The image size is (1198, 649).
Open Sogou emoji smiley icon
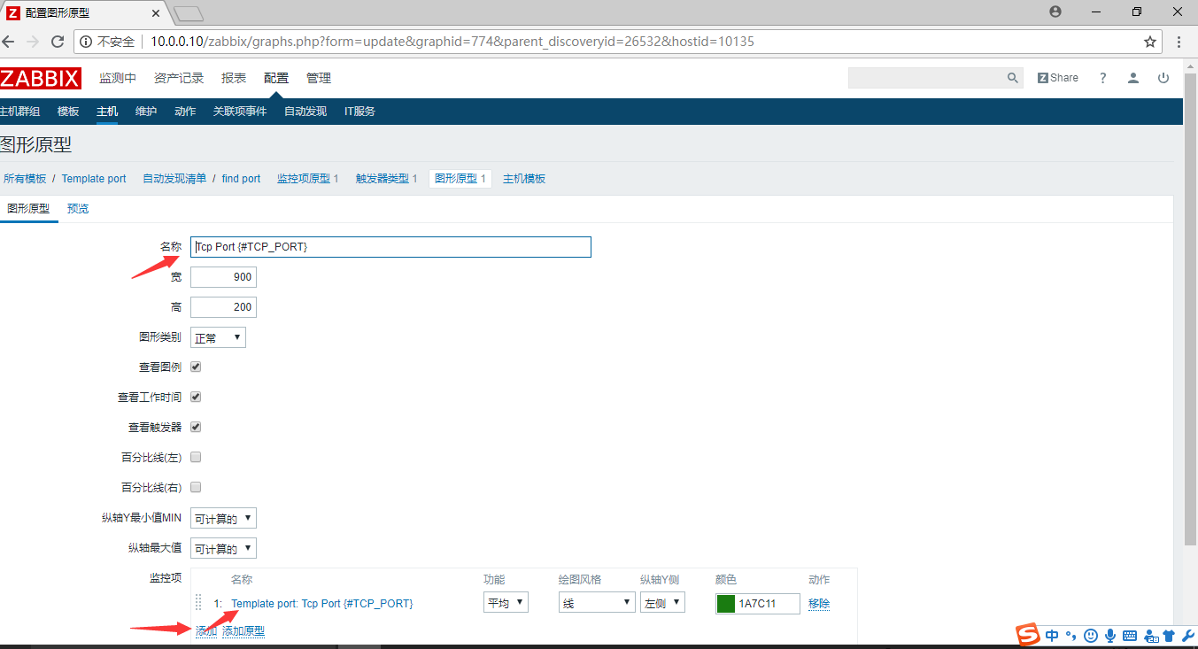pyautogui.click(x=1091, y=636)
